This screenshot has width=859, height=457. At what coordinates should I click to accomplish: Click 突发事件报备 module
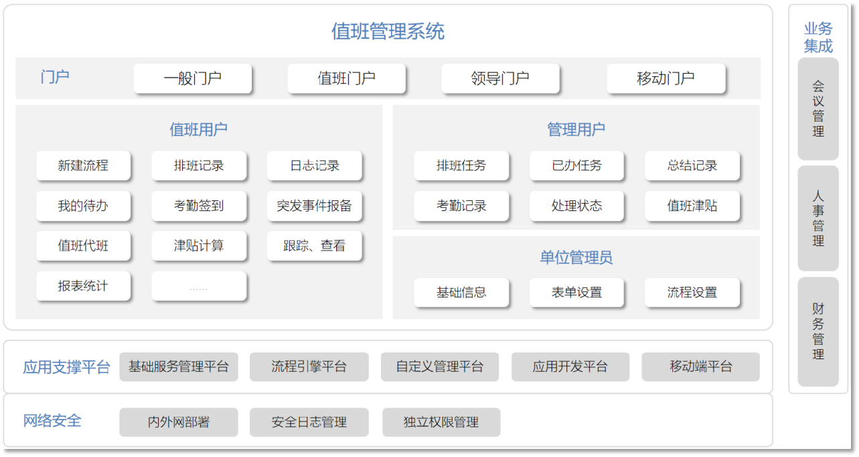pos(314,206)
